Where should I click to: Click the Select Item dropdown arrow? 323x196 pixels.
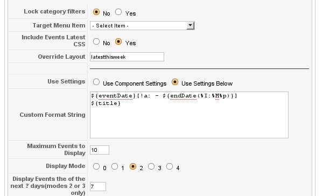[191, 26]
